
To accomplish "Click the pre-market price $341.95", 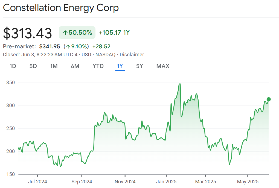I will (50, 46).
